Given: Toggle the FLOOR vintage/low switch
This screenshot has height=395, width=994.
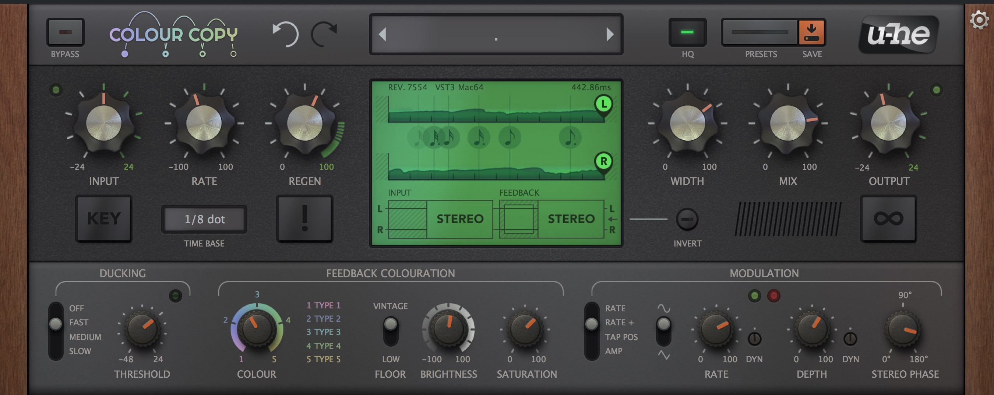Looking at the screenshot, I should click(x=391, y=331).
